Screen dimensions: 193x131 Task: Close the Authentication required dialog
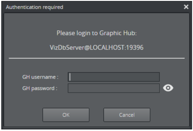pyautogui.click(x=186, y=7)
